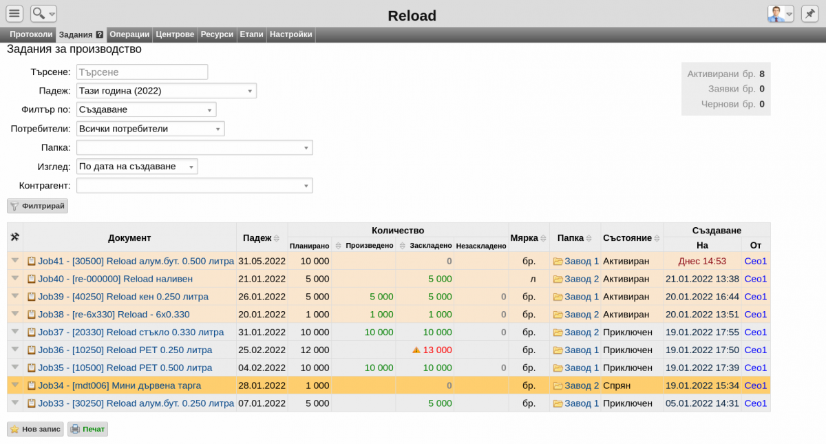826x444 pixels.
Task: Open the hamburger main menu
Action: pos(14,14)
